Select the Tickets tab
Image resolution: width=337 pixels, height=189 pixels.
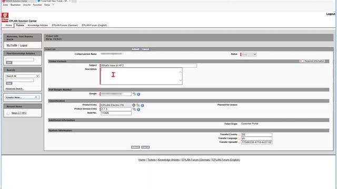20,25
